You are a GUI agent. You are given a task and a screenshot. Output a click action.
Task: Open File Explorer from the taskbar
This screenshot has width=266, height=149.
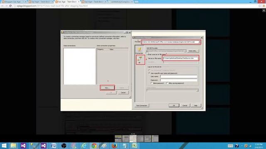pyautogui.click(x=13, y=146)
